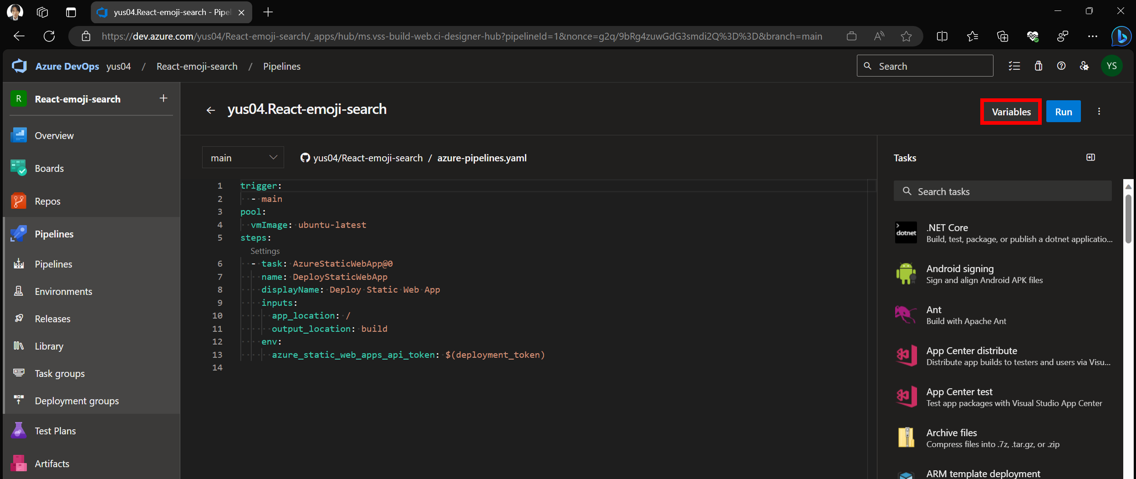Open the yus04/React-emoji-search repository link
Viewport: 1136px width, 479px height.
(367, 158)
